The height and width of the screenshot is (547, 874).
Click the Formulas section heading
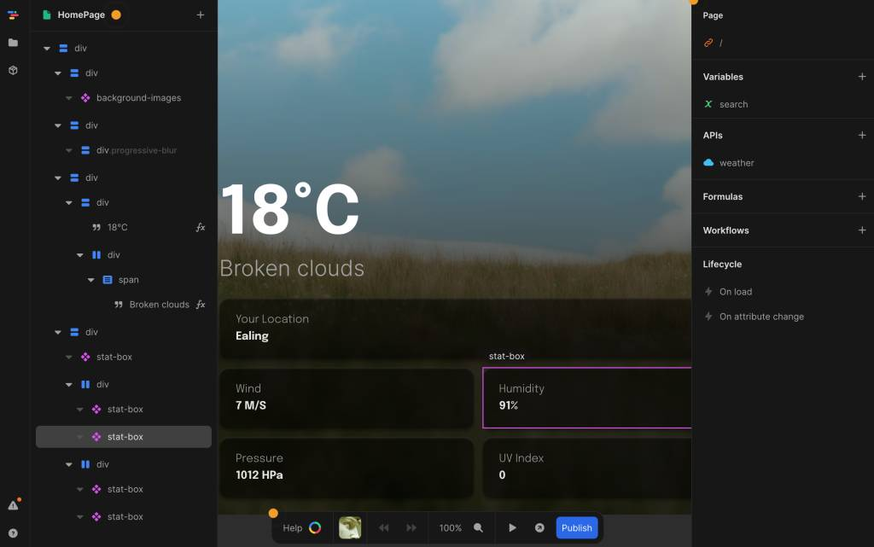[x=722, y=196]
